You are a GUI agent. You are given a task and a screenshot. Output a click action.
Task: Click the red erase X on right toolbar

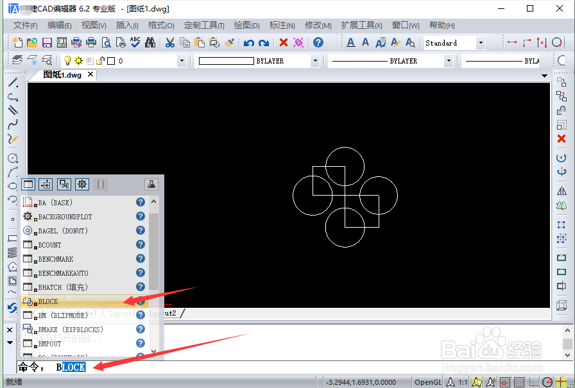[562, 139]
